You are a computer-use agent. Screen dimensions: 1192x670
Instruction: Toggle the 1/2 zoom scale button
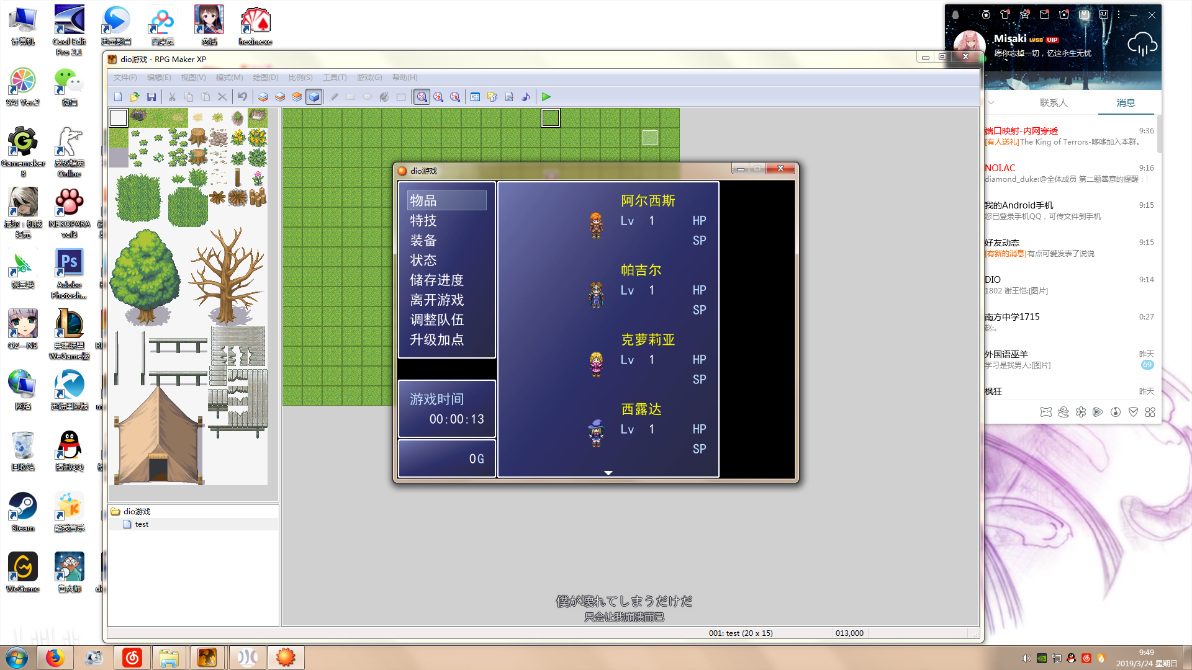[x=439, y=97]
